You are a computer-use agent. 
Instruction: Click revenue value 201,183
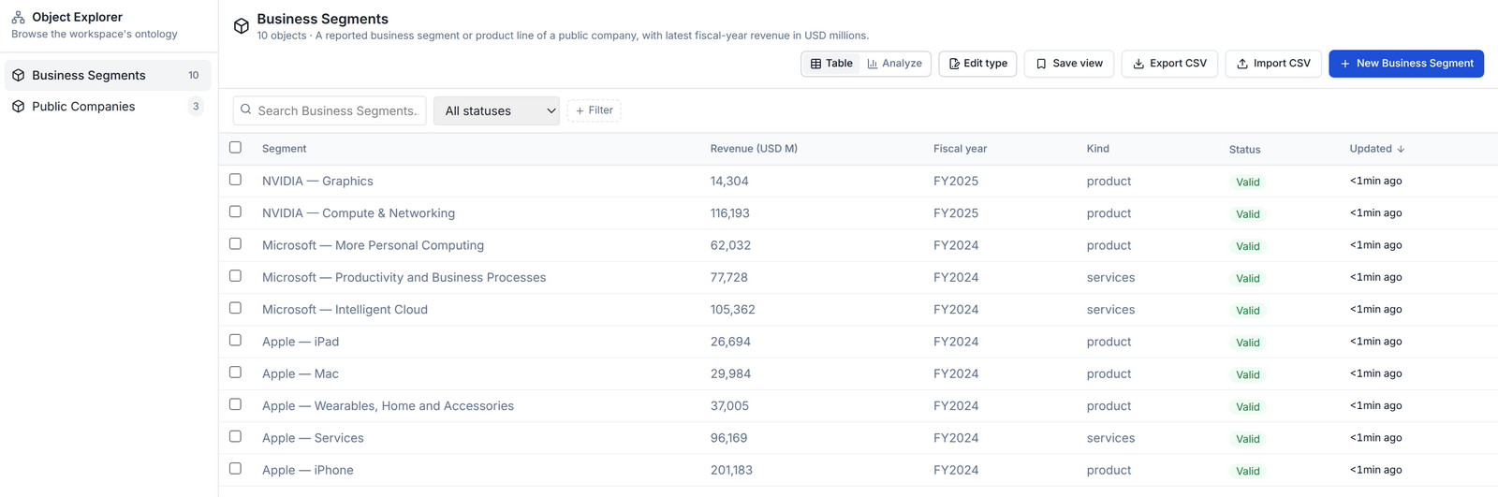[731, 471]
